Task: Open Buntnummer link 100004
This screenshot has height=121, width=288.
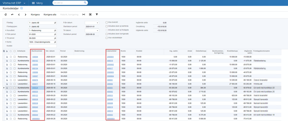Action: 35,57
